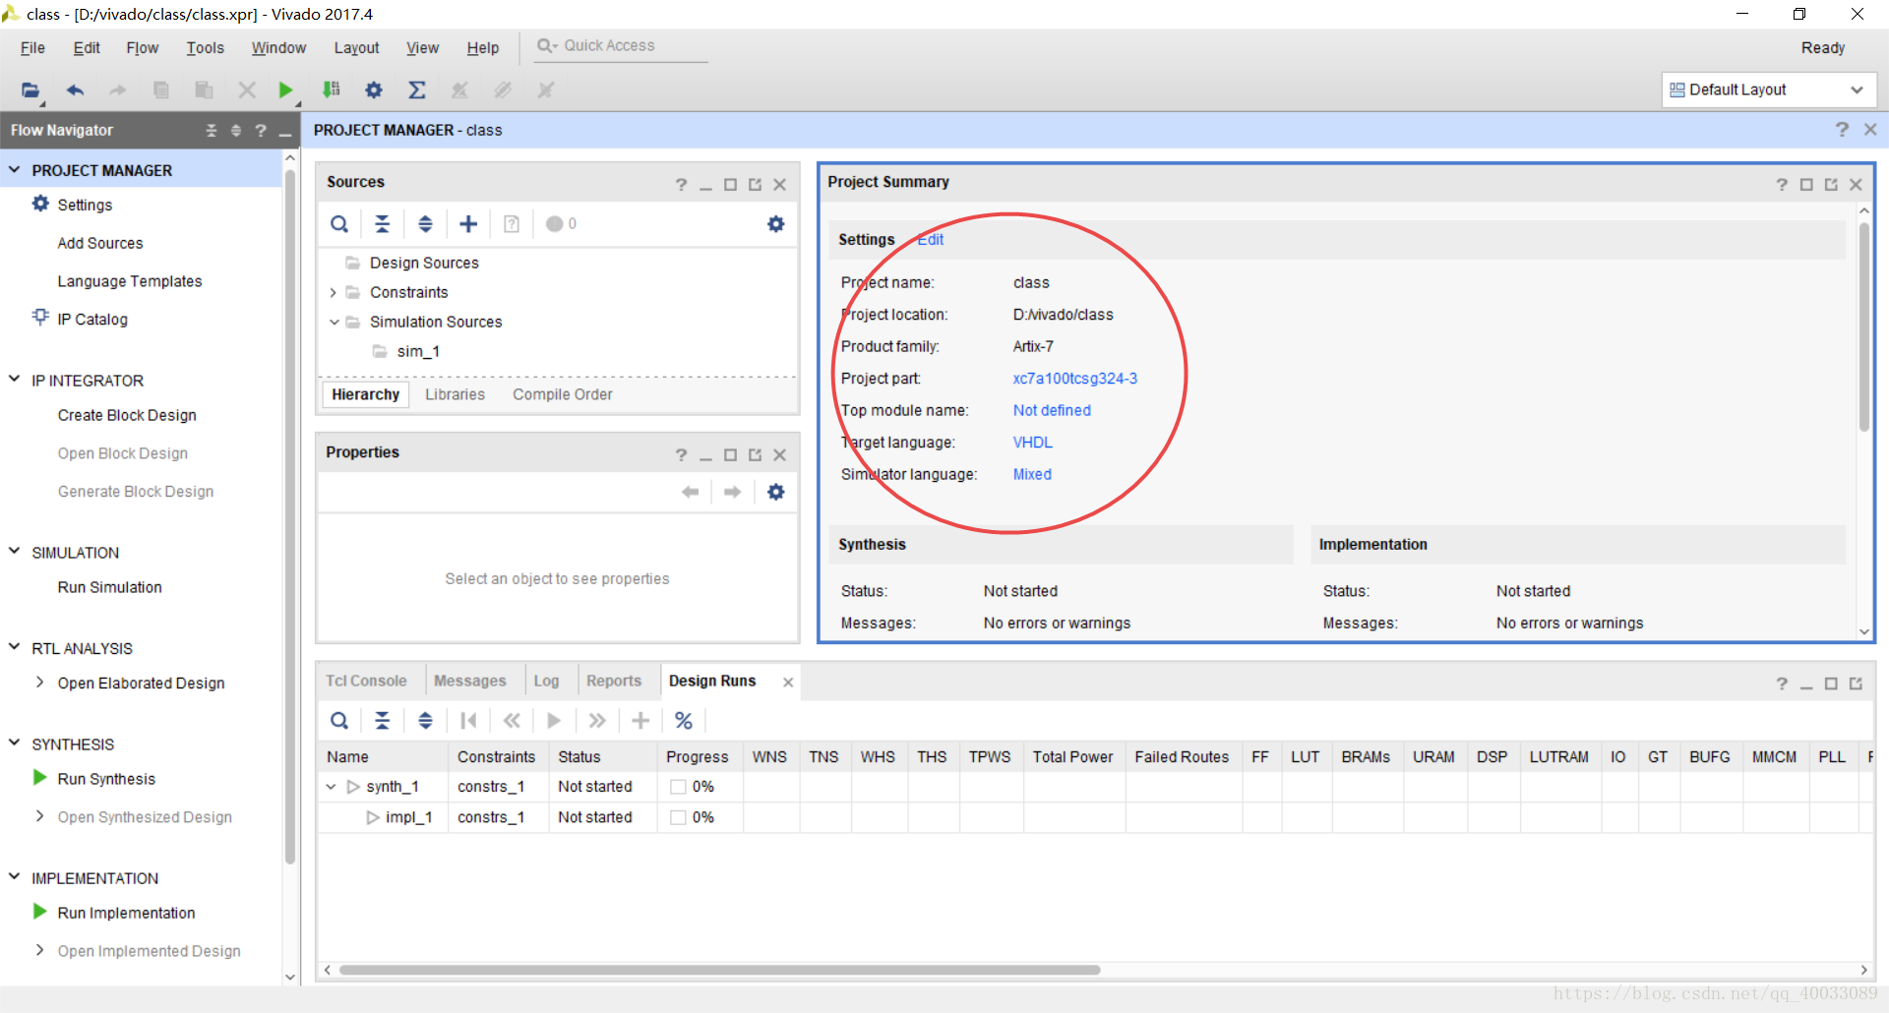The width and height of the screenshot is (1889, 1013).
Task: Expand all items in Sources panel
Action: tap(425, 224)
